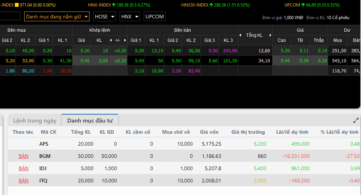This screenshot has width=361, height=195.
Task: Switch to the Lệnh trong ngày tab
Action: tap(35, 120)
